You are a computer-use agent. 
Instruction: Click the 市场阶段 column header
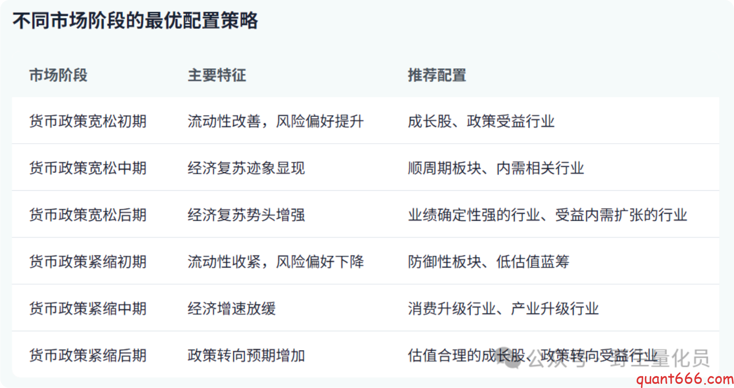58,75
